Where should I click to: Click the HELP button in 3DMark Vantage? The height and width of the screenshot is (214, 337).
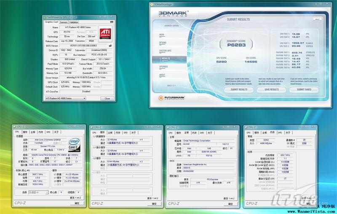(317, 19)
